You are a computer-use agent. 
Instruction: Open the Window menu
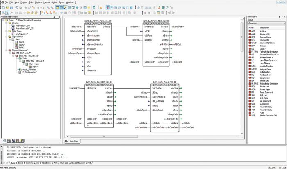(x=70, y=2)
